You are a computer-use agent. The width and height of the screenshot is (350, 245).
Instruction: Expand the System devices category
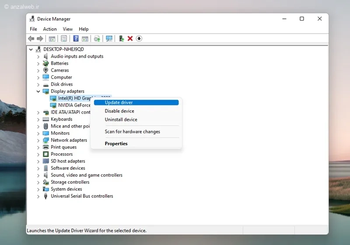click(x=38, y=189)
